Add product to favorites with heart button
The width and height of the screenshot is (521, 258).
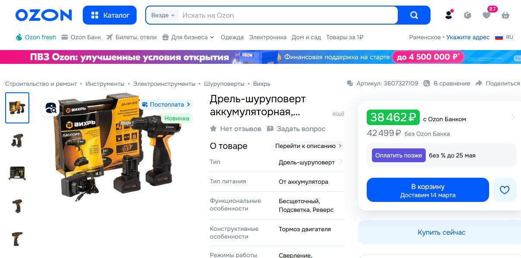coord(504,190)
